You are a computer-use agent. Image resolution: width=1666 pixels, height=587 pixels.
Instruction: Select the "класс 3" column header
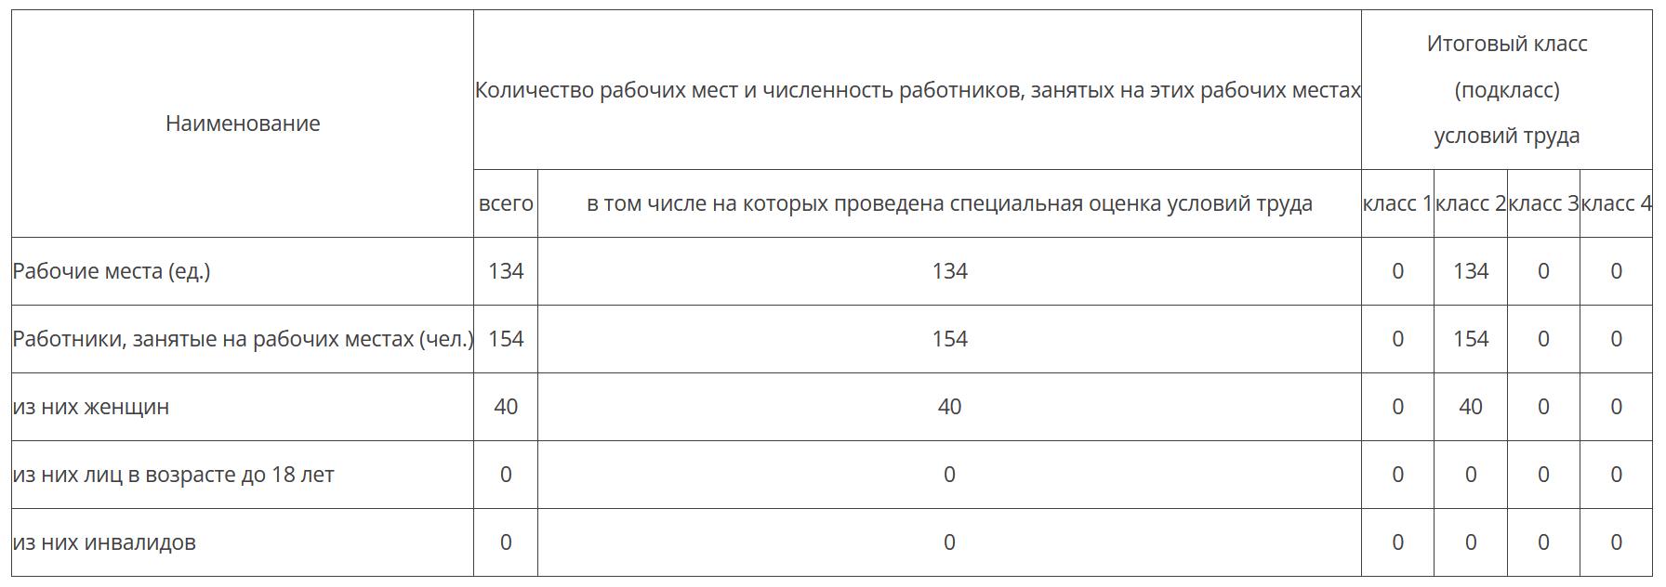point(1543,203)
